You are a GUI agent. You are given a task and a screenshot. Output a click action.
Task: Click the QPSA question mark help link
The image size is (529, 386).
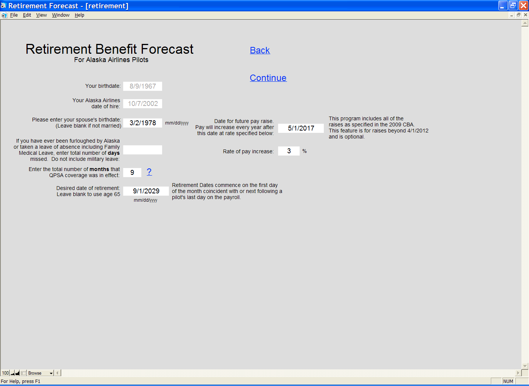[x=149, y=172]
